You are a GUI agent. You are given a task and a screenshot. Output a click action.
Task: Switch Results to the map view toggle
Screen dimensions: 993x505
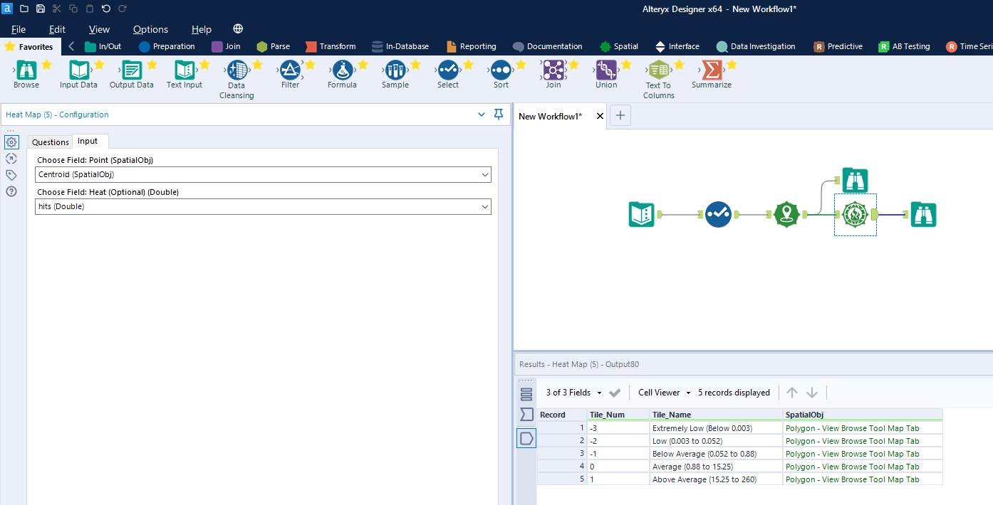click(x=526, y=438)
